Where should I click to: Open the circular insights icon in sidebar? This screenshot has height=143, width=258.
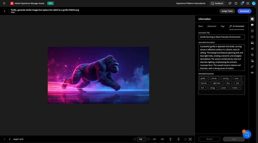point(252,55)
